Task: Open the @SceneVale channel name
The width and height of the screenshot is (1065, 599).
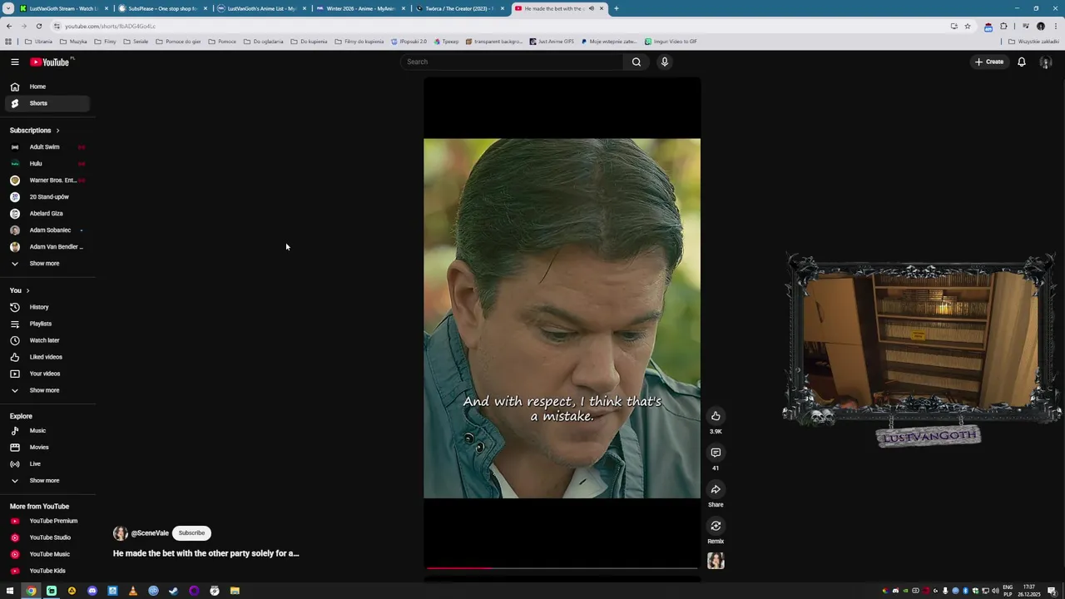Action: (150, 533)
